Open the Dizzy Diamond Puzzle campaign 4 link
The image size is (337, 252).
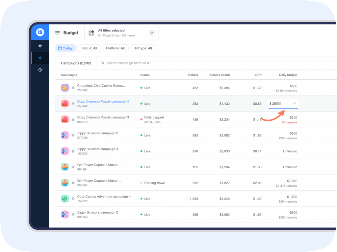[x=103, y=101]
